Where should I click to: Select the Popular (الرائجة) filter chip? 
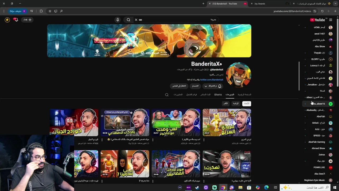coord(236,103)
